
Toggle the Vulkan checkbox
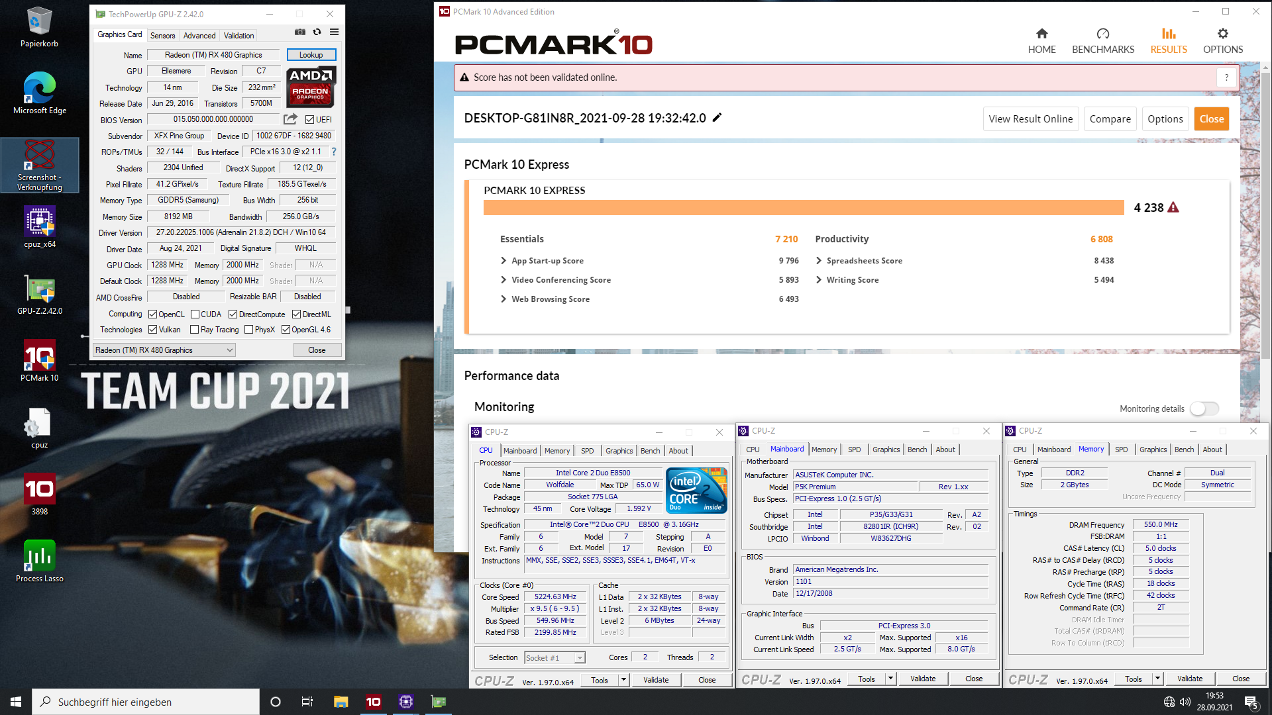click(x=152, y=330)
